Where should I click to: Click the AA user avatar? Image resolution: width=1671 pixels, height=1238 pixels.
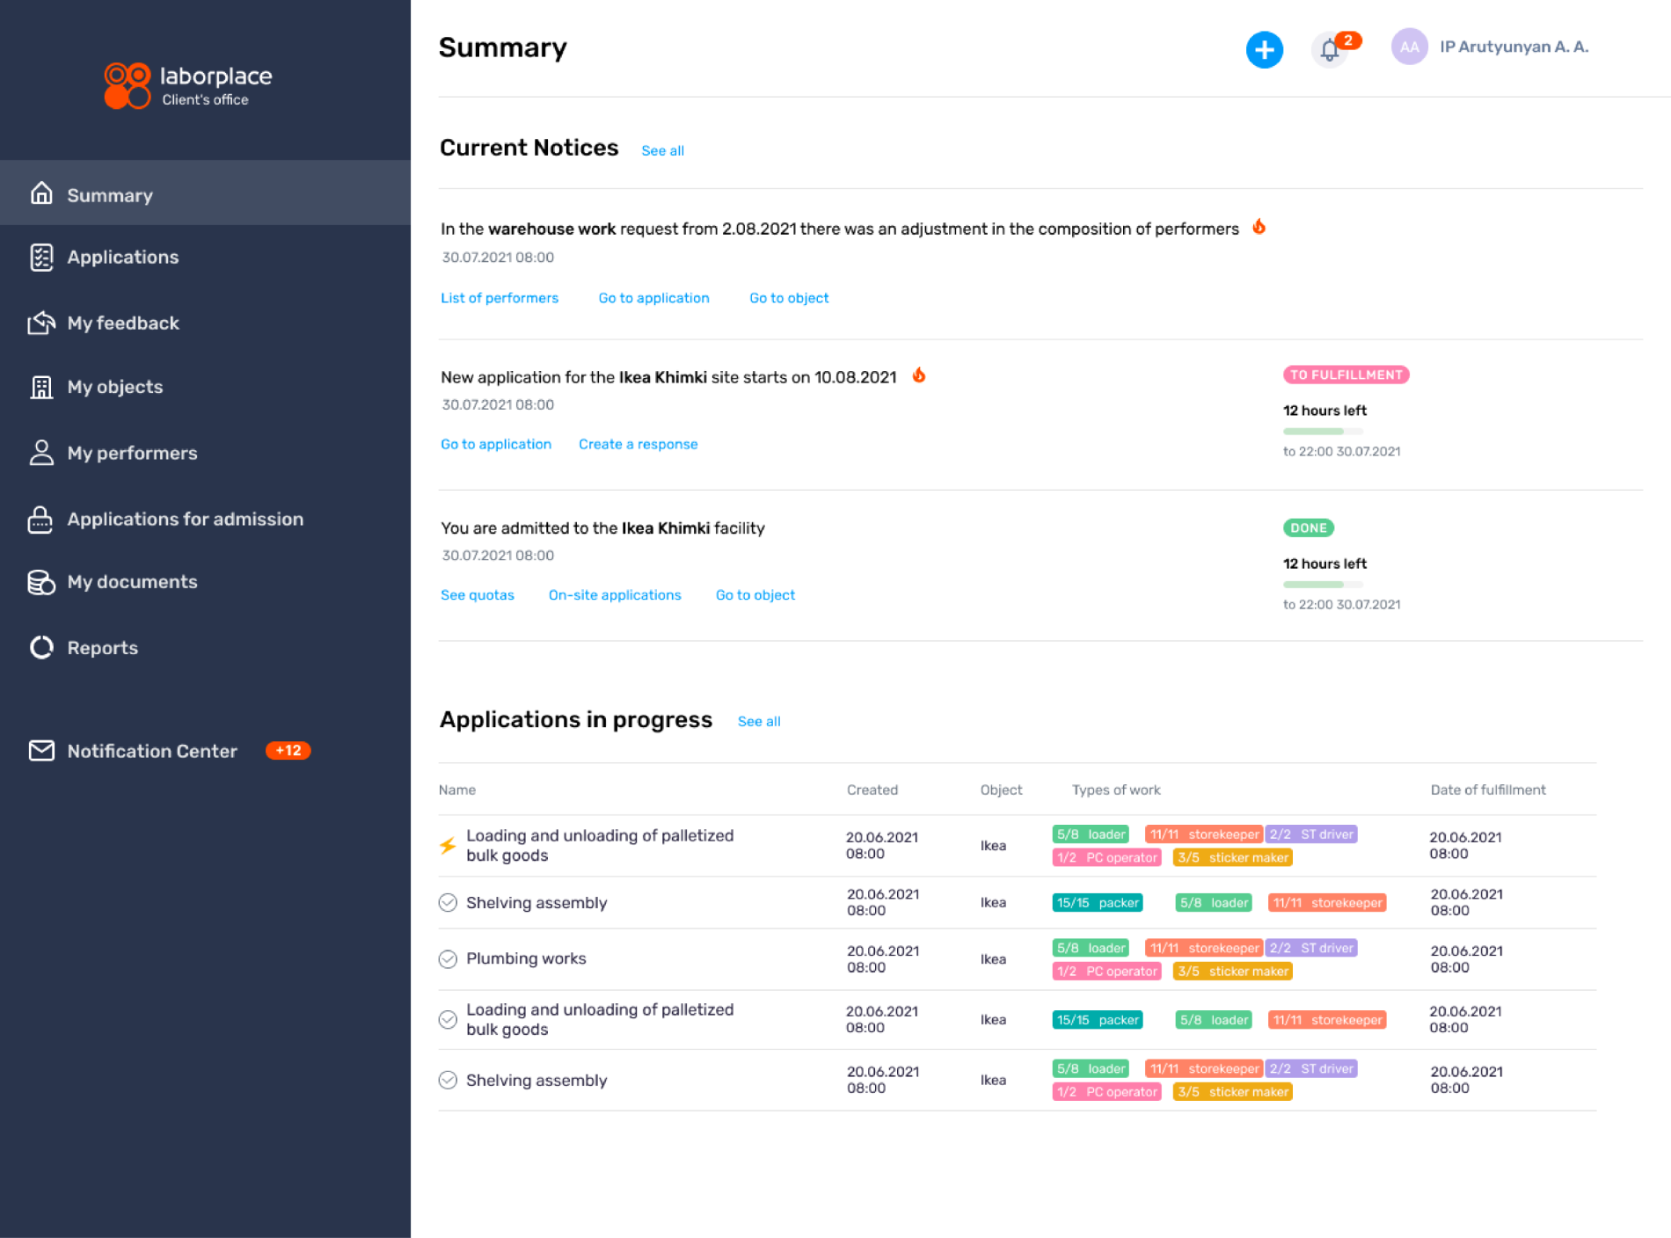pyautogui.click(x=1409, y=47)
